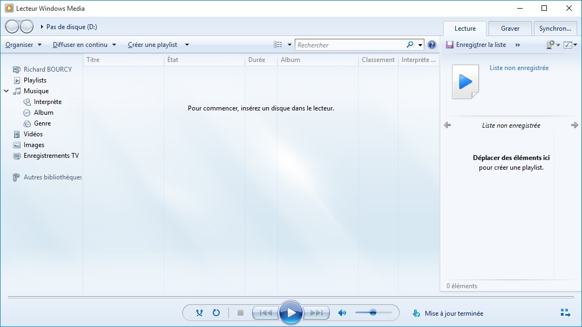Sort by the État column header
This screenshot has width=582, height=327.
(x=205, y=60)
